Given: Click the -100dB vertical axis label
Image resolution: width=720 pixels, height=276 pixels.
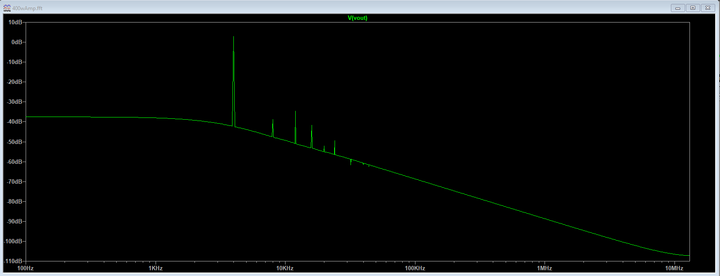Looking at the screenshot, I should click(x=13, y=241).
